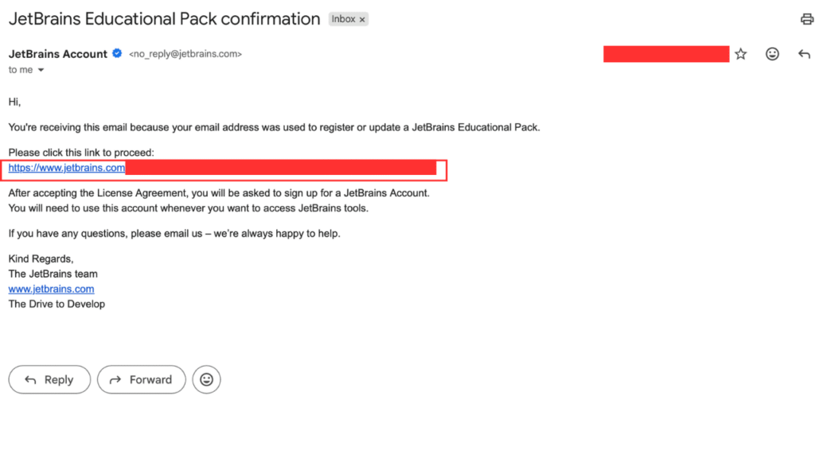Click the "You're receiving this email" paragraph
Image resolution: width=815 pixels, height=458 pixels.
pos(274,127)
